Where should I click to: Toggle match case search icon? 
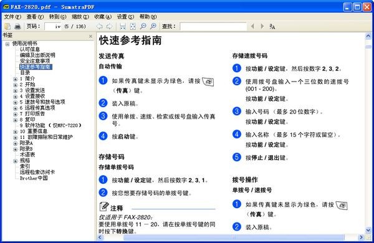[272, 26]
